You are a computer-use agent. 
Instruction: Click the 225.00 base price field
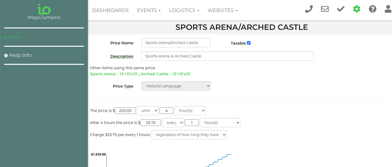coord(125,111)
